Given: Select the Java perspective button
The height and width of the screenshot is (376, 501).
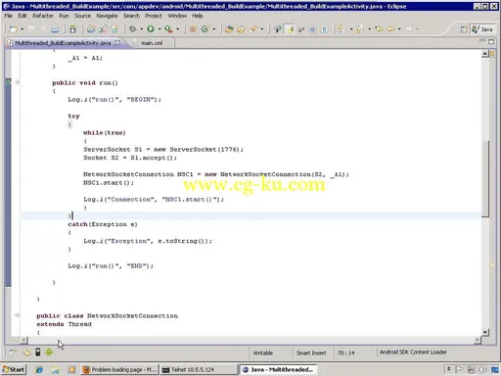Looking at the screenshot, I should pyautogui.click(x=482, y=29).
